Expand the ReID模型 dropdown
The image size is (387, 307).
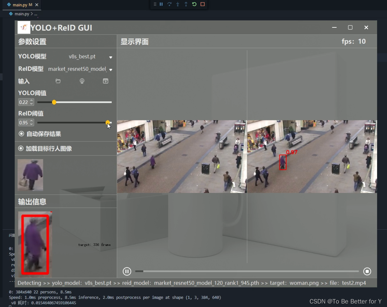click(x=111, y=69)
